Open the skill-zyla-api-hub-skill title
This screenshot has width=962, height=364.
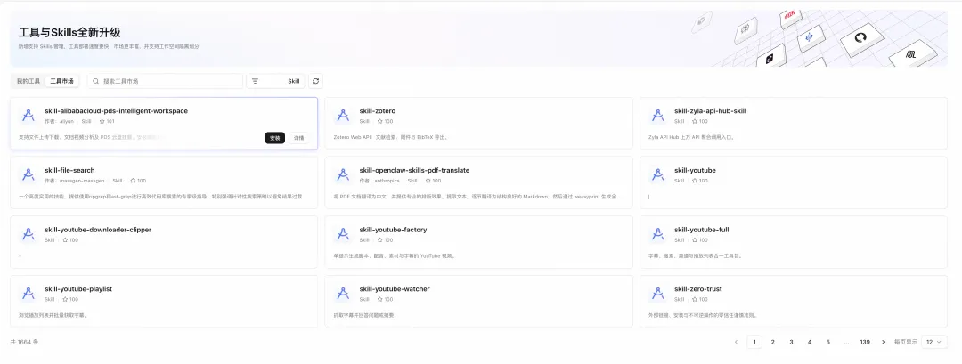[x=710, y=111]
